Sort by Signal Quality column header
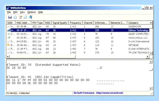 tap(60, 23)
